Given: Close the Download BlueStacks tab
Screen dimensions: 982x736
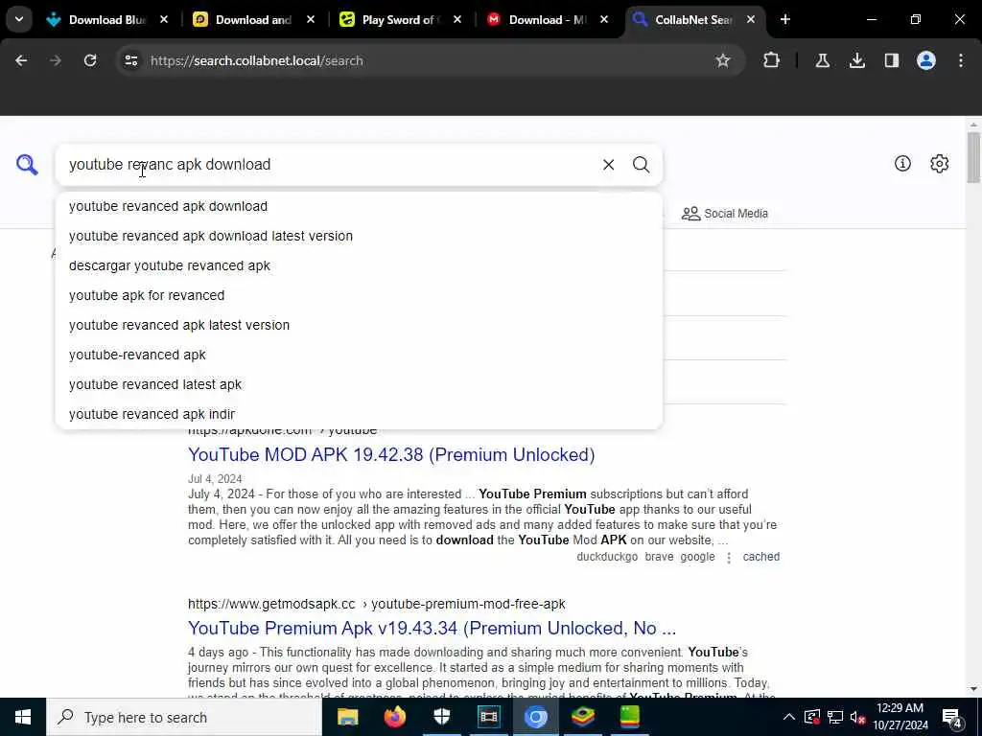Looking at the screenshot, I should click(x=164, y=19).
